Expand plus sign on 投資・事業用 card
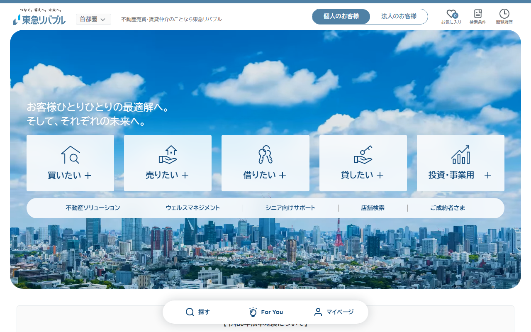 488,176
